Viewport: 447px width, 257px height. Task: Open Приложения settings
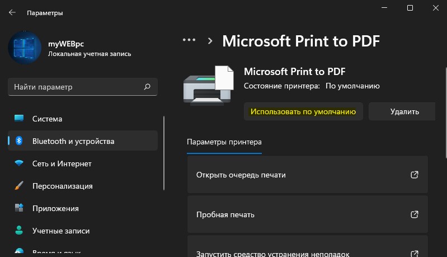point(83,208)
